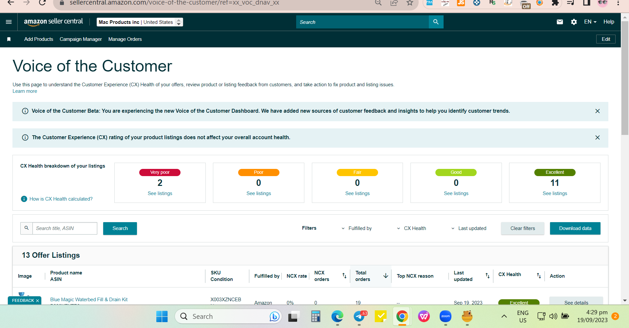Screen dimensions: 629x328
Task: Show hidden system tray icons chevron
Action: coord(504,316)
